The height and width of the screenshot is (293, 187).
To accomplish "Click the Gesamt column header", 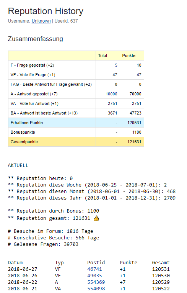I will pos(161,262).
